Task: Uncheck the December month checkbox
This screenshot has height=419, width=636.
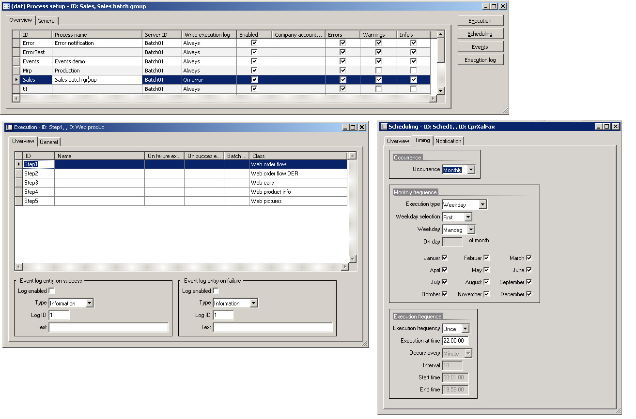Action: coord(529,294)
